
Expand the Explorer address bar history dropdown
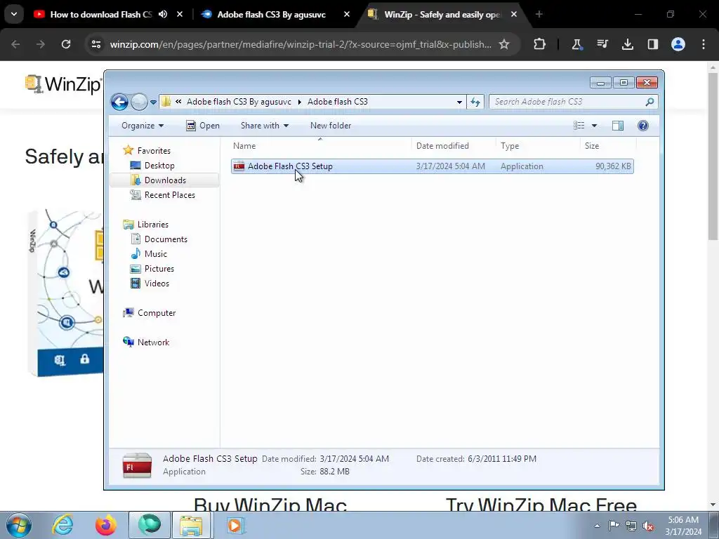pyautogui.click(x=459, y=102)
